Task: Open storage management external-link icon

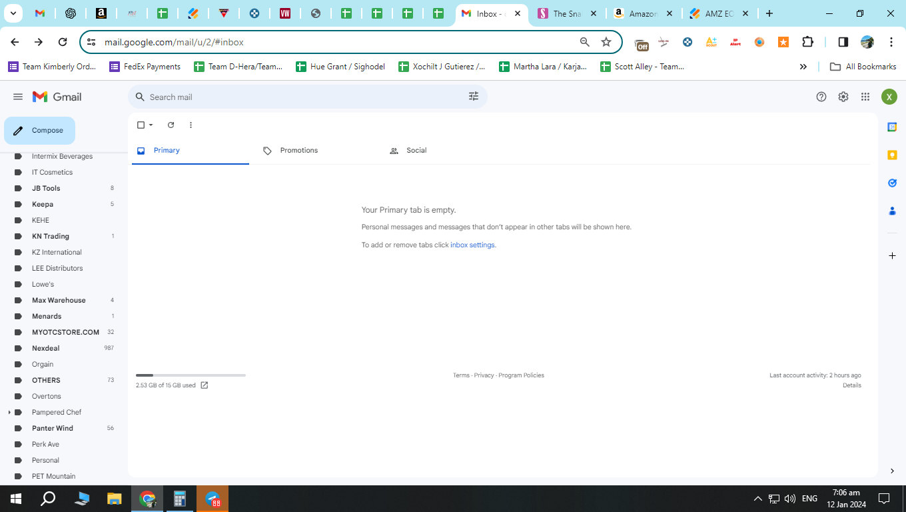Action: (205, 385)
